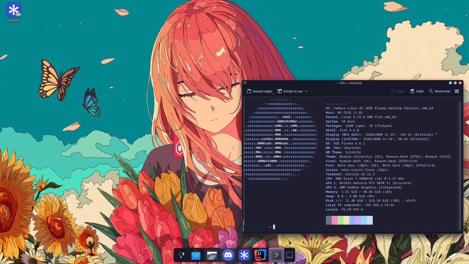469x264 pixels.
Task: Click the "WM Theme: Scratchy" line
Action: (343, 152)
